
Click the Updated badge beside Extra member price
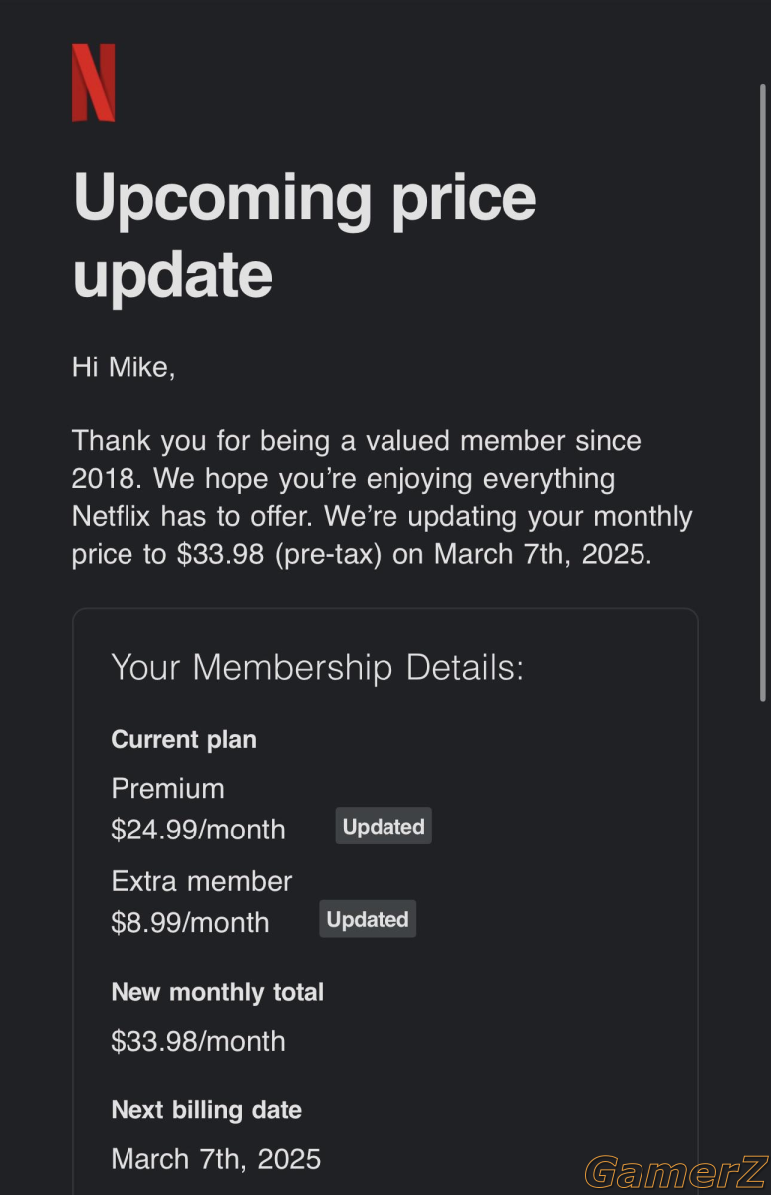(x=368, y=919)
